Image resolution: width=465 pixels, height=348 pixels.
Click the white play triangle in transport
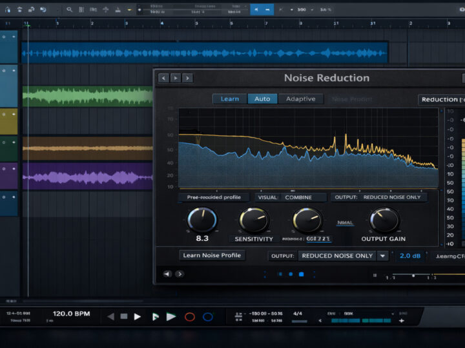(137, 316)
